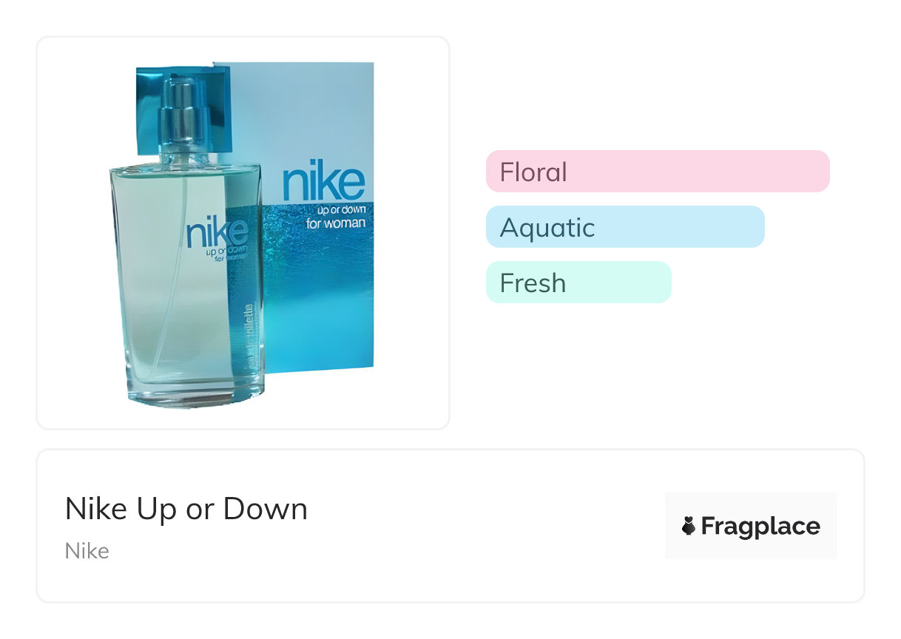Screen dimensions: 901x639
Task: Select the Fresh accord bar
Action: coord(578,283)
